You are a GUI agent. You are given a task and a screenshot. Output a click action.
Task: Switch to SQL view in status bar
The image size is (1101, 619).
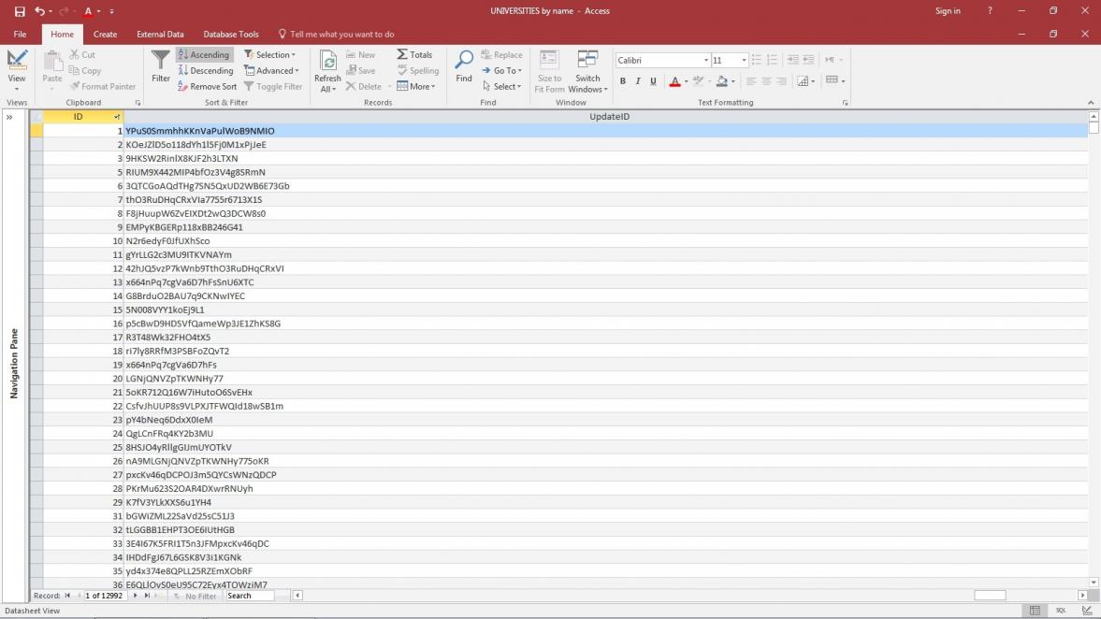(x=1060, y=611)
